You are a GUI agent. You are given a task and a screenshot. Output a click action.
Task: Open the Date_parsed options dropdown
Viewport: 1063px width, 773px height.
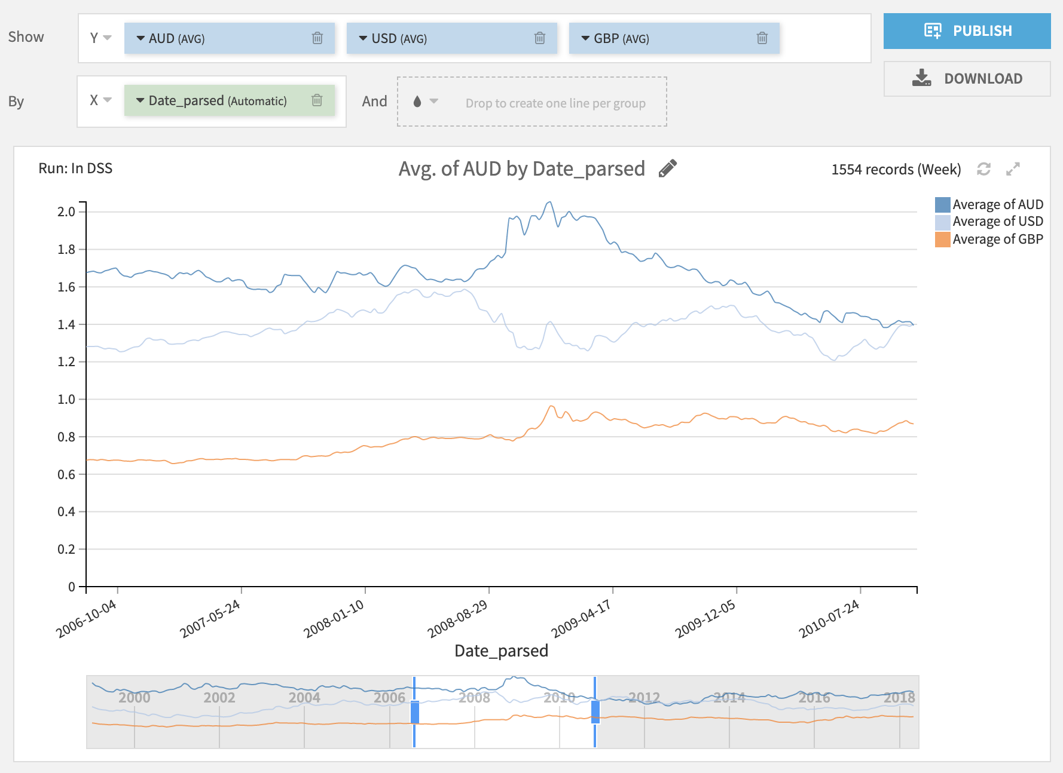pos(140,100)
